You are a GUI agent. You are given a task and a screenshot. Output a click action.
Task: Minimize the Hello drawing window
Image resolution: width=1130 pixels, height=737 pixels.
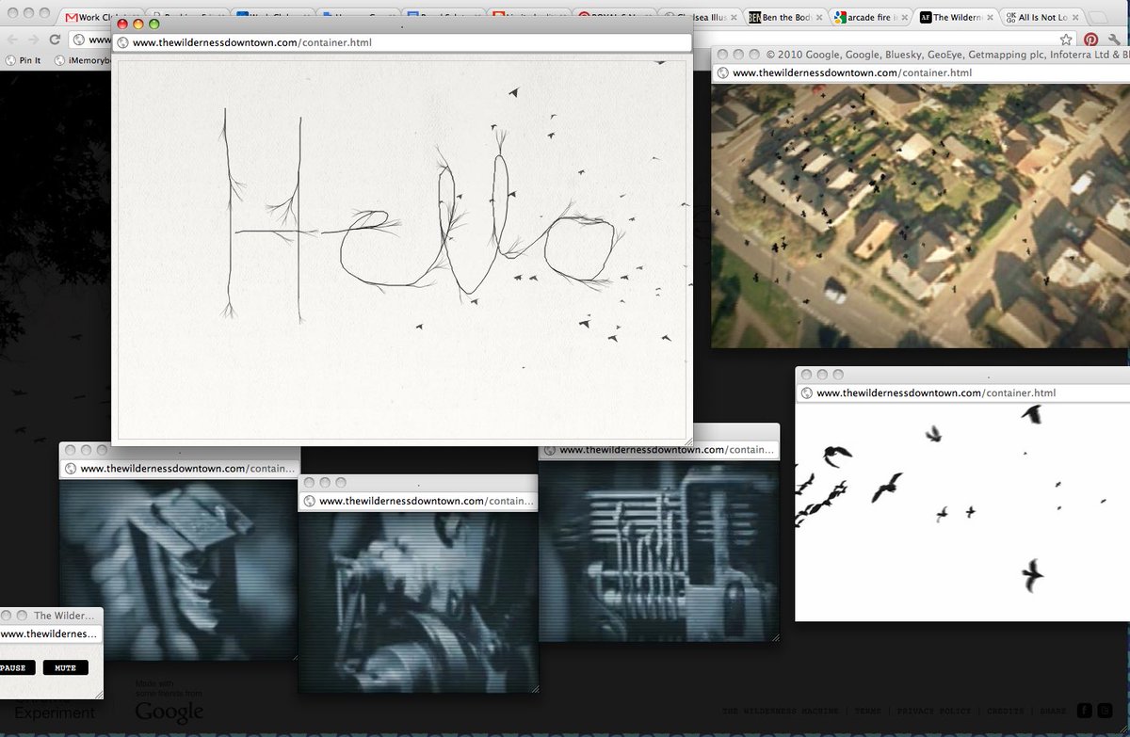click(138, 24)
